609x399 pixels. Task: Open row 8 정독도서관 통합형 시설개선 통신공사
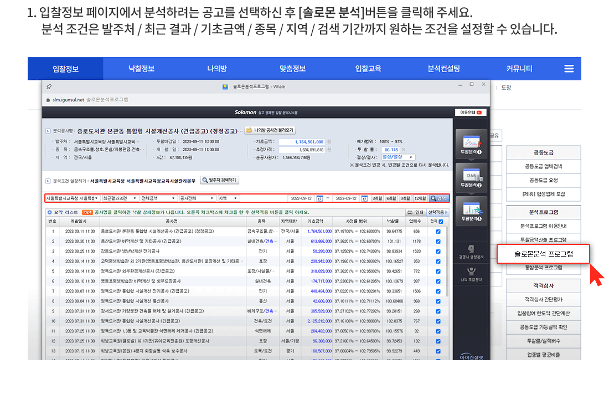coord(136,301)
